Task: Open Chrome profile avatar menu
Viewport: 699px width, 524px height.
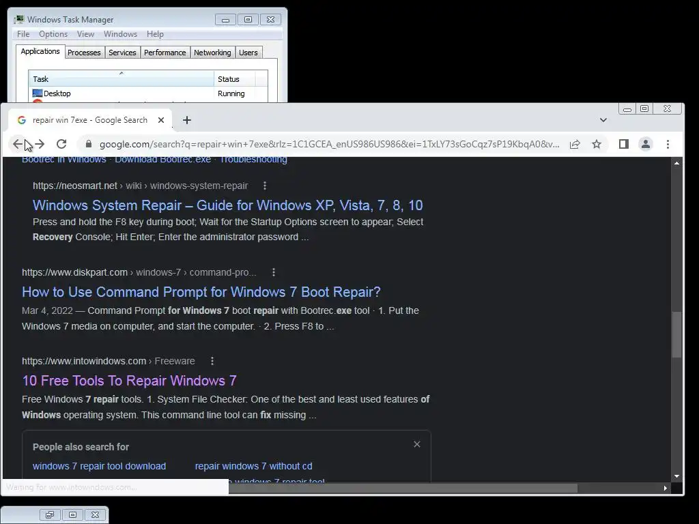Action: point(646,144)
